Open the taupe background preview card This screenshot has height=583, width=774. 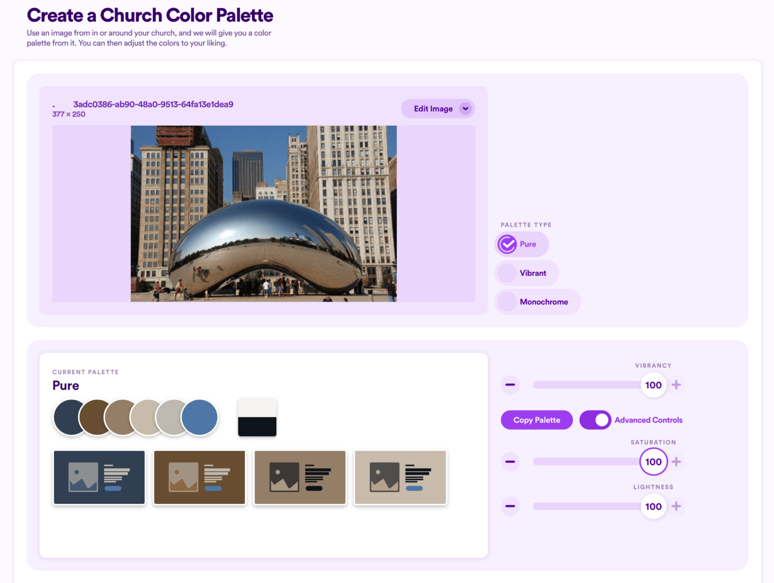[x=300, y=478]
